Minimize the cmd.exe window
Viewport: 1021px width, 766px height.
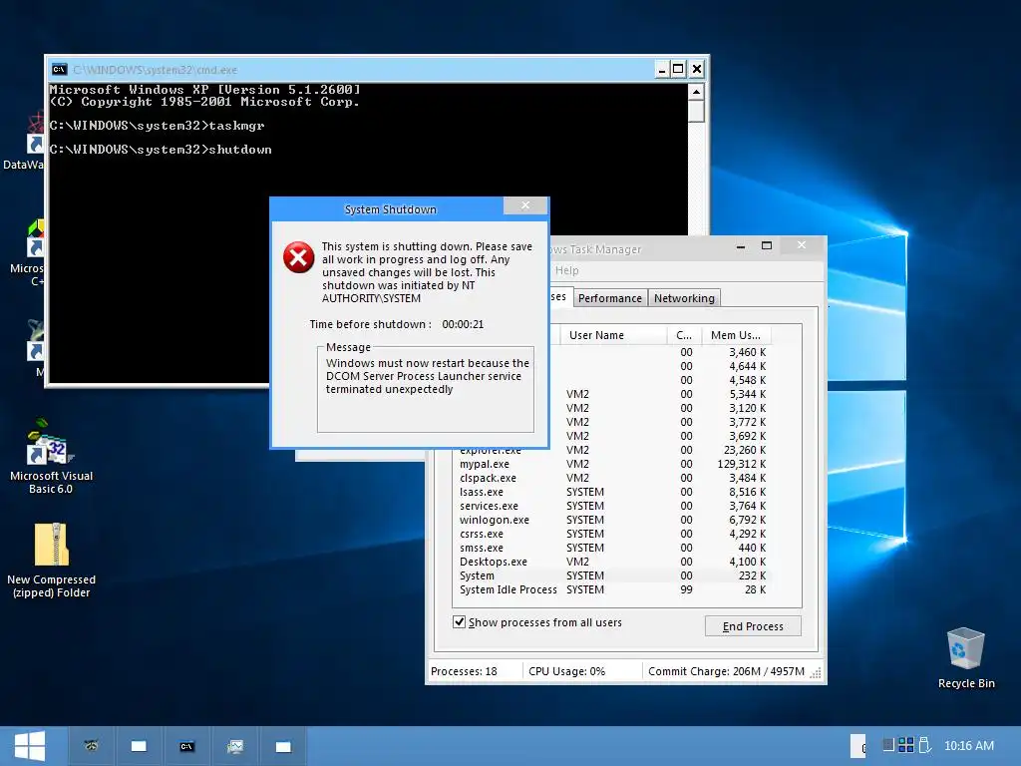coord(662,69)
